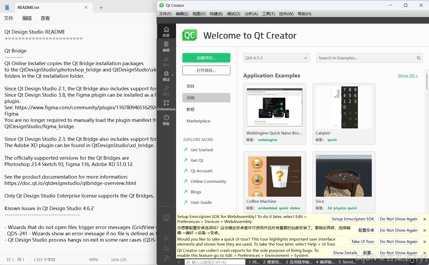Open Notepad's 查看 menu
This screenshot has width=429, height=265.
(x=45, y=18)
